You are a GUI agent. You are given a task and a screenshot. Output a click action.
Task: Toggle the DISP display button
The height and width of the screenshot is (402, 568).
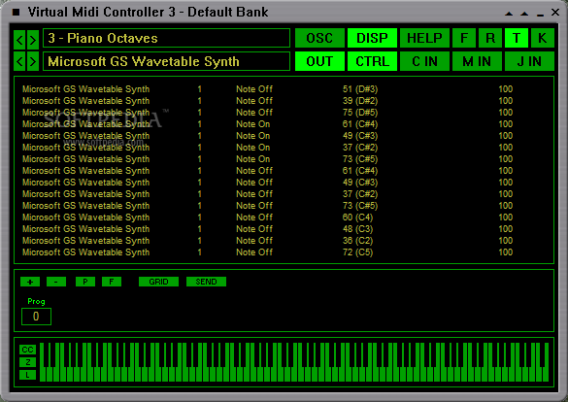click(372, 38)
